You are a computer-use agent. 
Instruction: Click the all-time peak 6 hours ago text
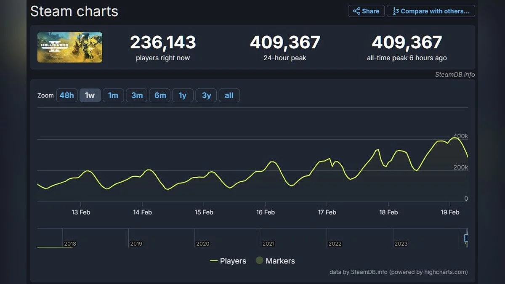tap(407, 58)
